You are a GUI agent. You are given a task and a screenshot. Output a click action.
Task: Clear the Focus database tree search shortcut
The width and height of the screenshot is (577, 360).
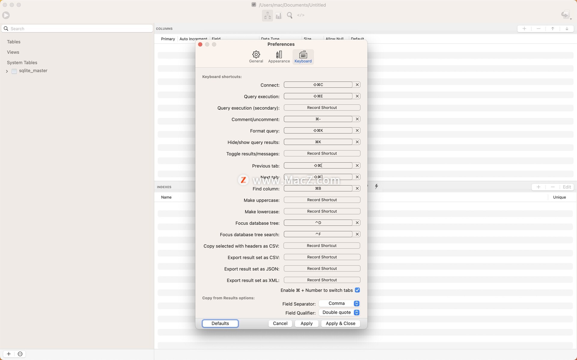tap(357, 234)
